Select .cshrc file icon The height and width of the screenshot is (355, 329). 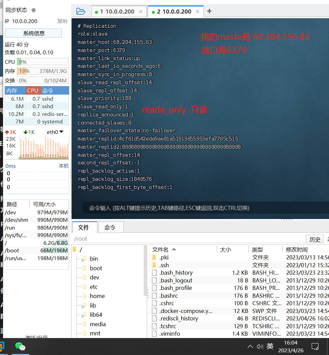[154, 303]
